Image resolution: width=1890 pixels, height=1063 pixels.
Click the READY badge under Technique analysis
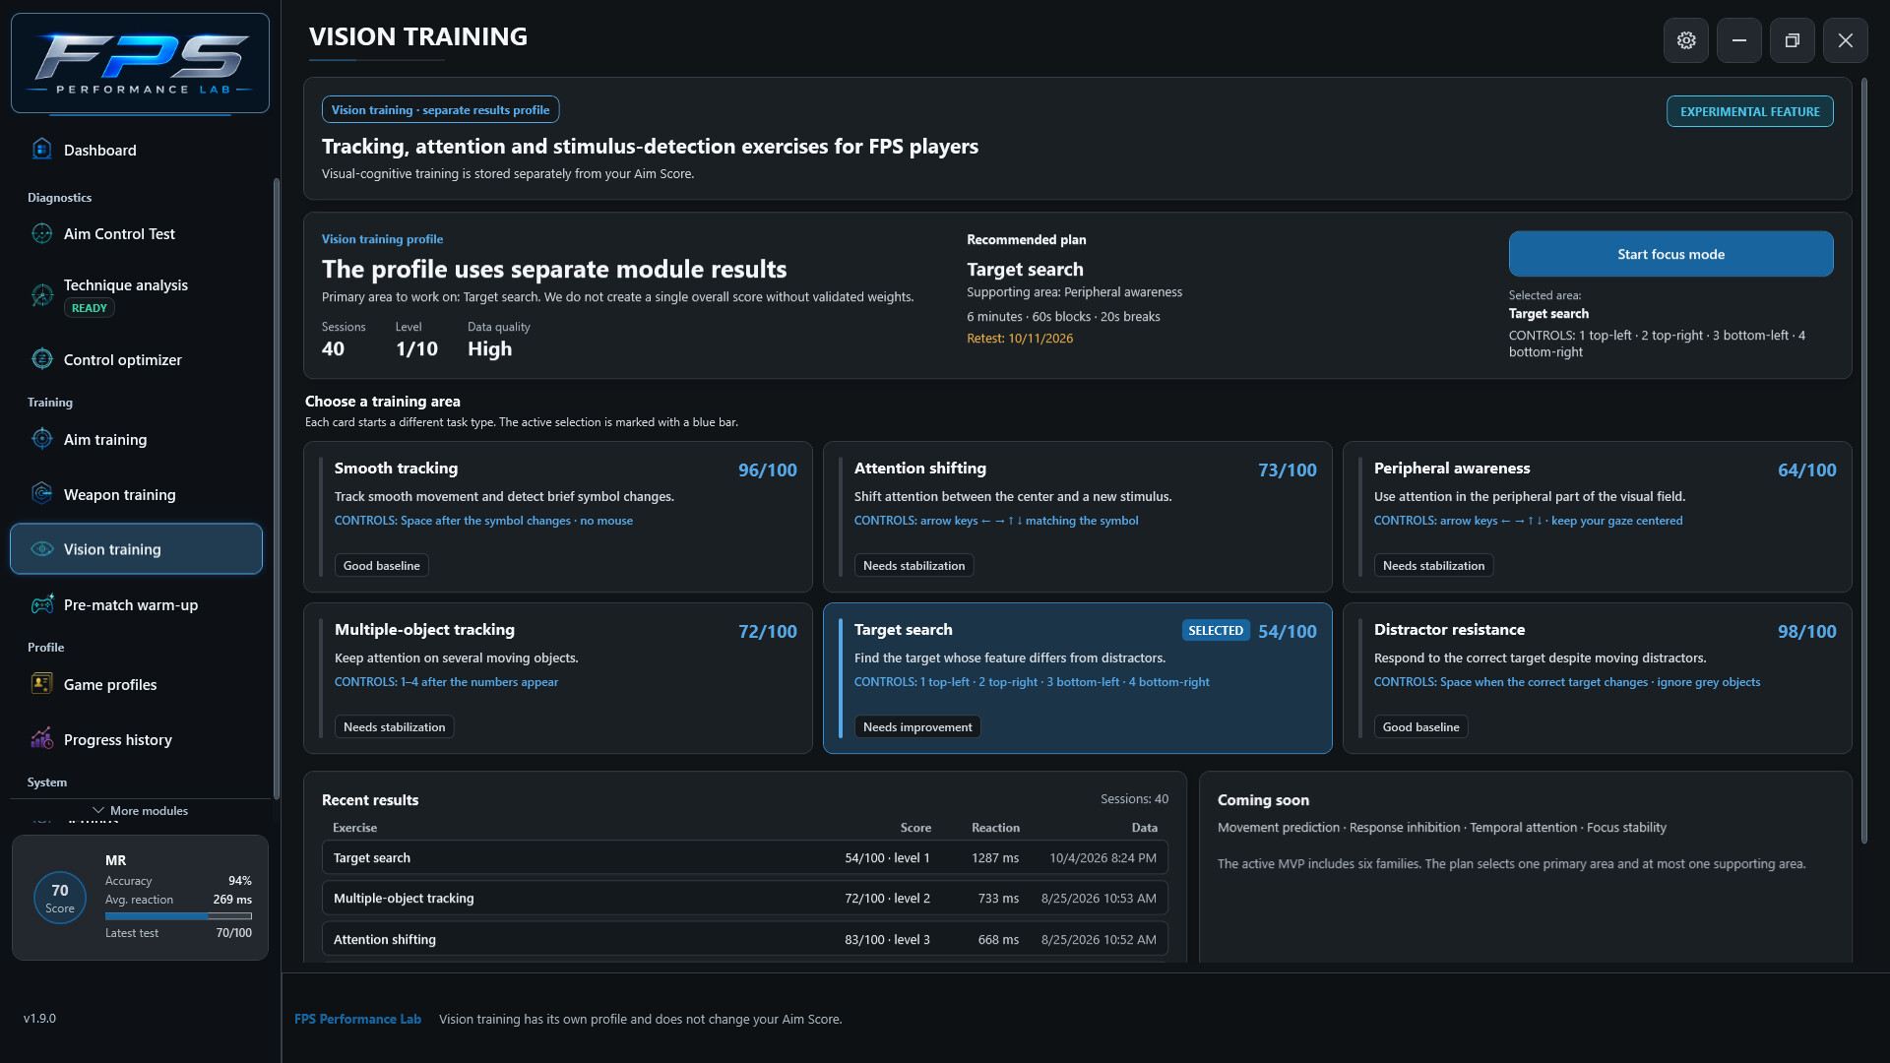(90, 308)
